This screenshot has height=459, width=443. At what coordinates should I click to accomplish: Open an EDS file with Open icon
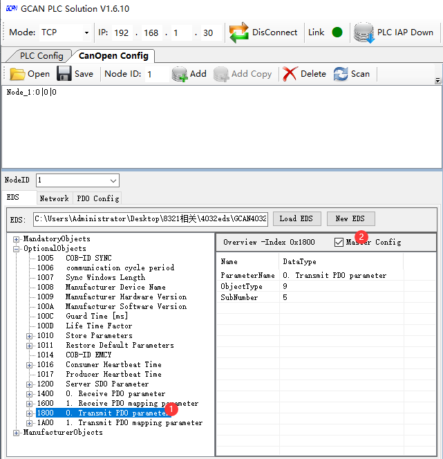(17, 74)
